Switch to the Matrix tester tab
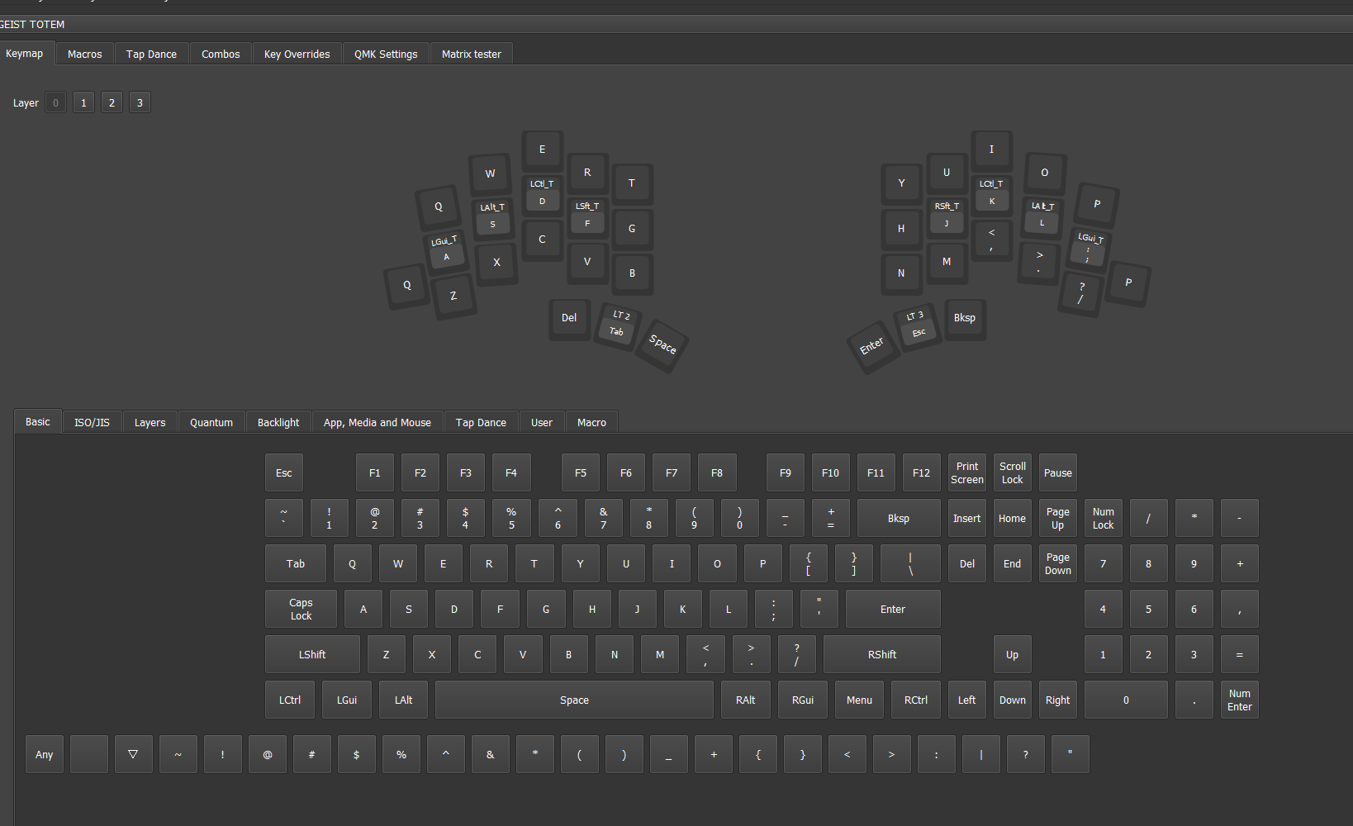This screenshot has width=1353, height=826. click(x=471, y=54)
